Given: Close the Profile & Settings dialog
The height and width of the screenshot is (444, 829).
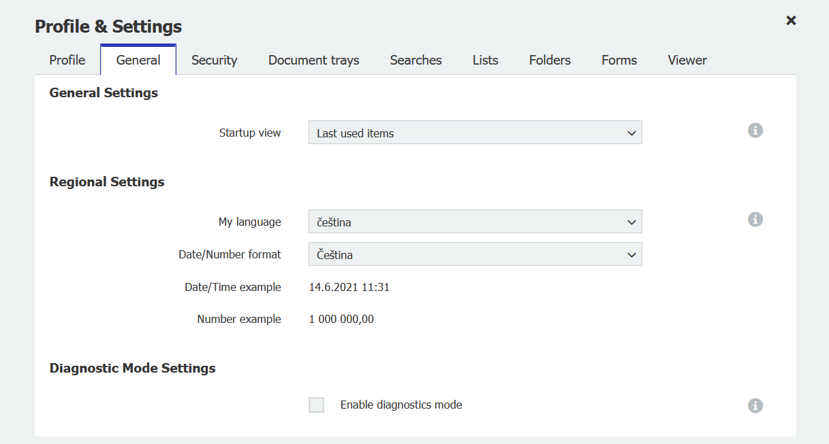Looking at the screenshot, I should pos(791,20).
